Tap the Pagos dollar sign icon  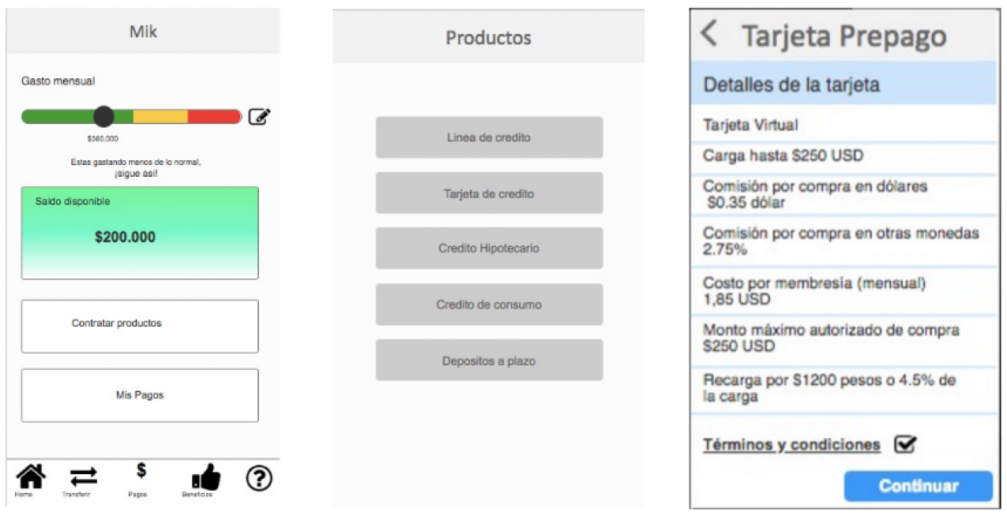pos(141,472)
